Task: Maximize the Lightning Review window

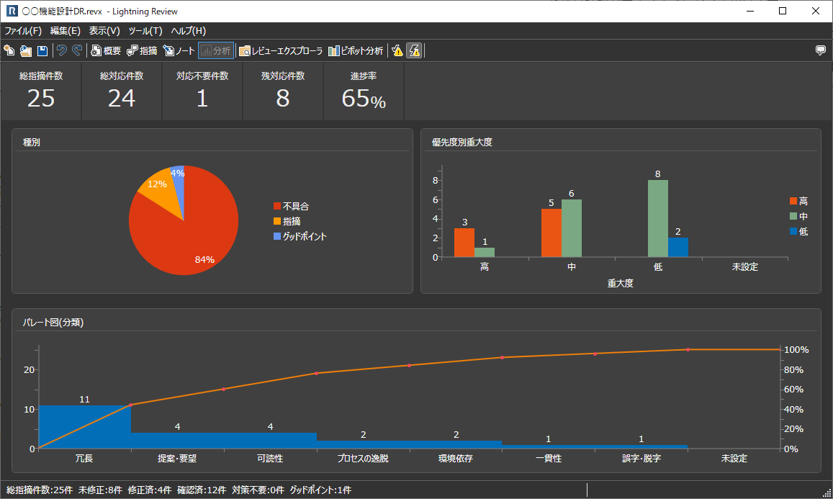Action: (x=783, y=11)
